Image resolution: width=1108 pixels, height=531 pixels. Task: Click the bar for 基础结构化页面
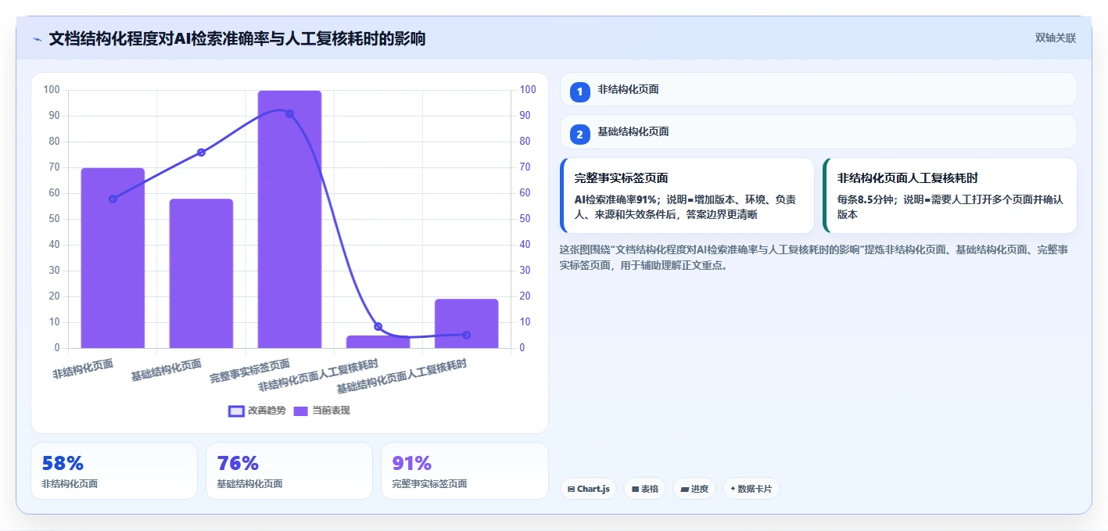click(201, 274)
